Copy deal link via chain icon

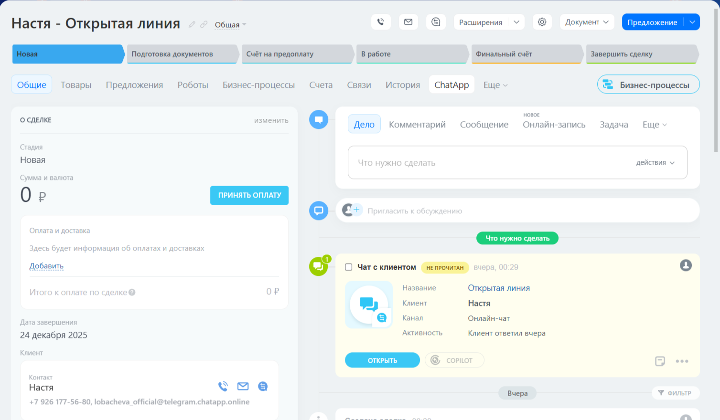[x=204, y=24]
